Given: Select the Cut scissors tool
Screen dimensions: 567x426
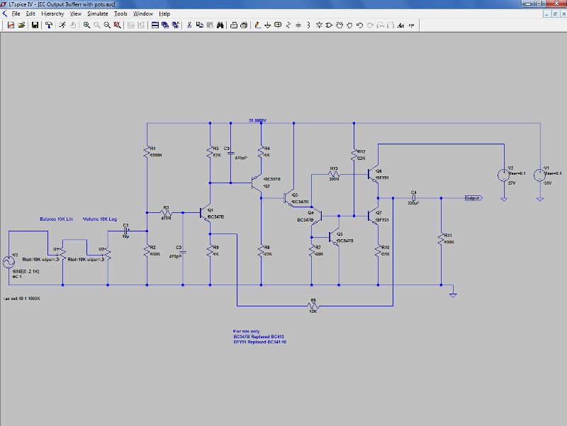Looking at the screenshot, I should click(189, 25).
